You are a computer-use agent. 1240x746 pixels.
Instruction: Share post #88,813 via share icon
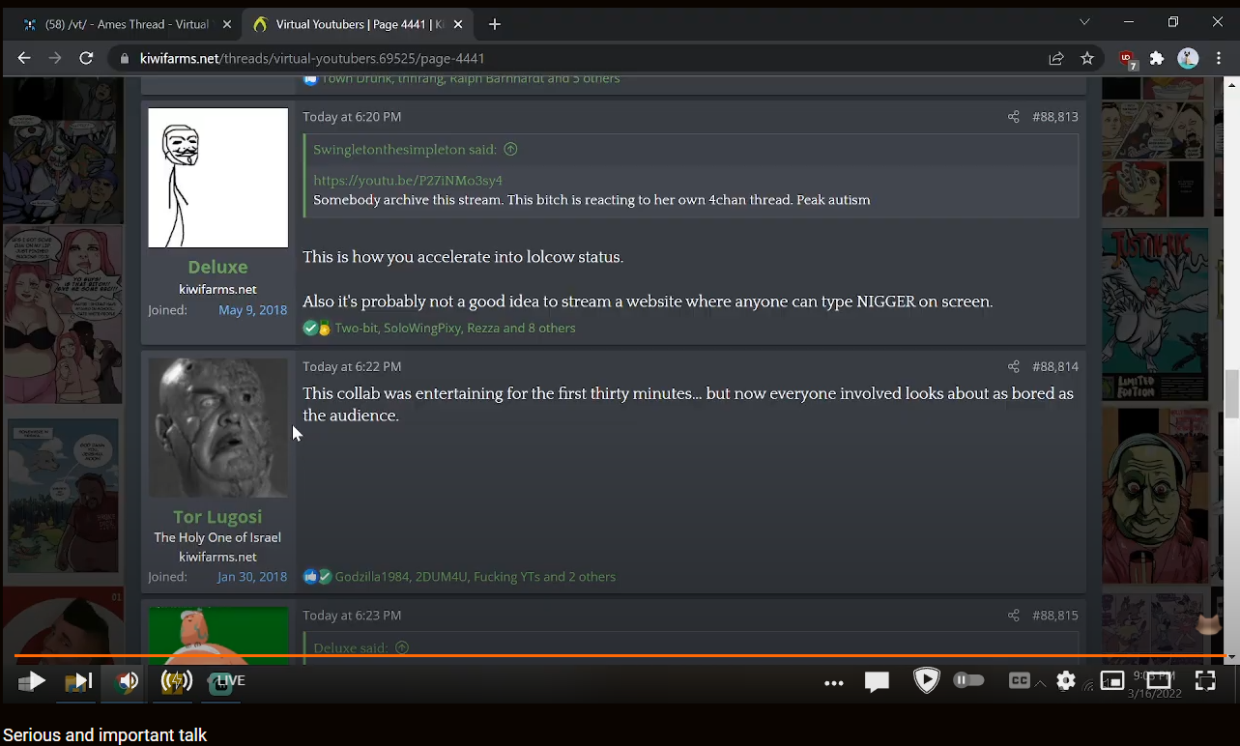[x=1013, y=117]
